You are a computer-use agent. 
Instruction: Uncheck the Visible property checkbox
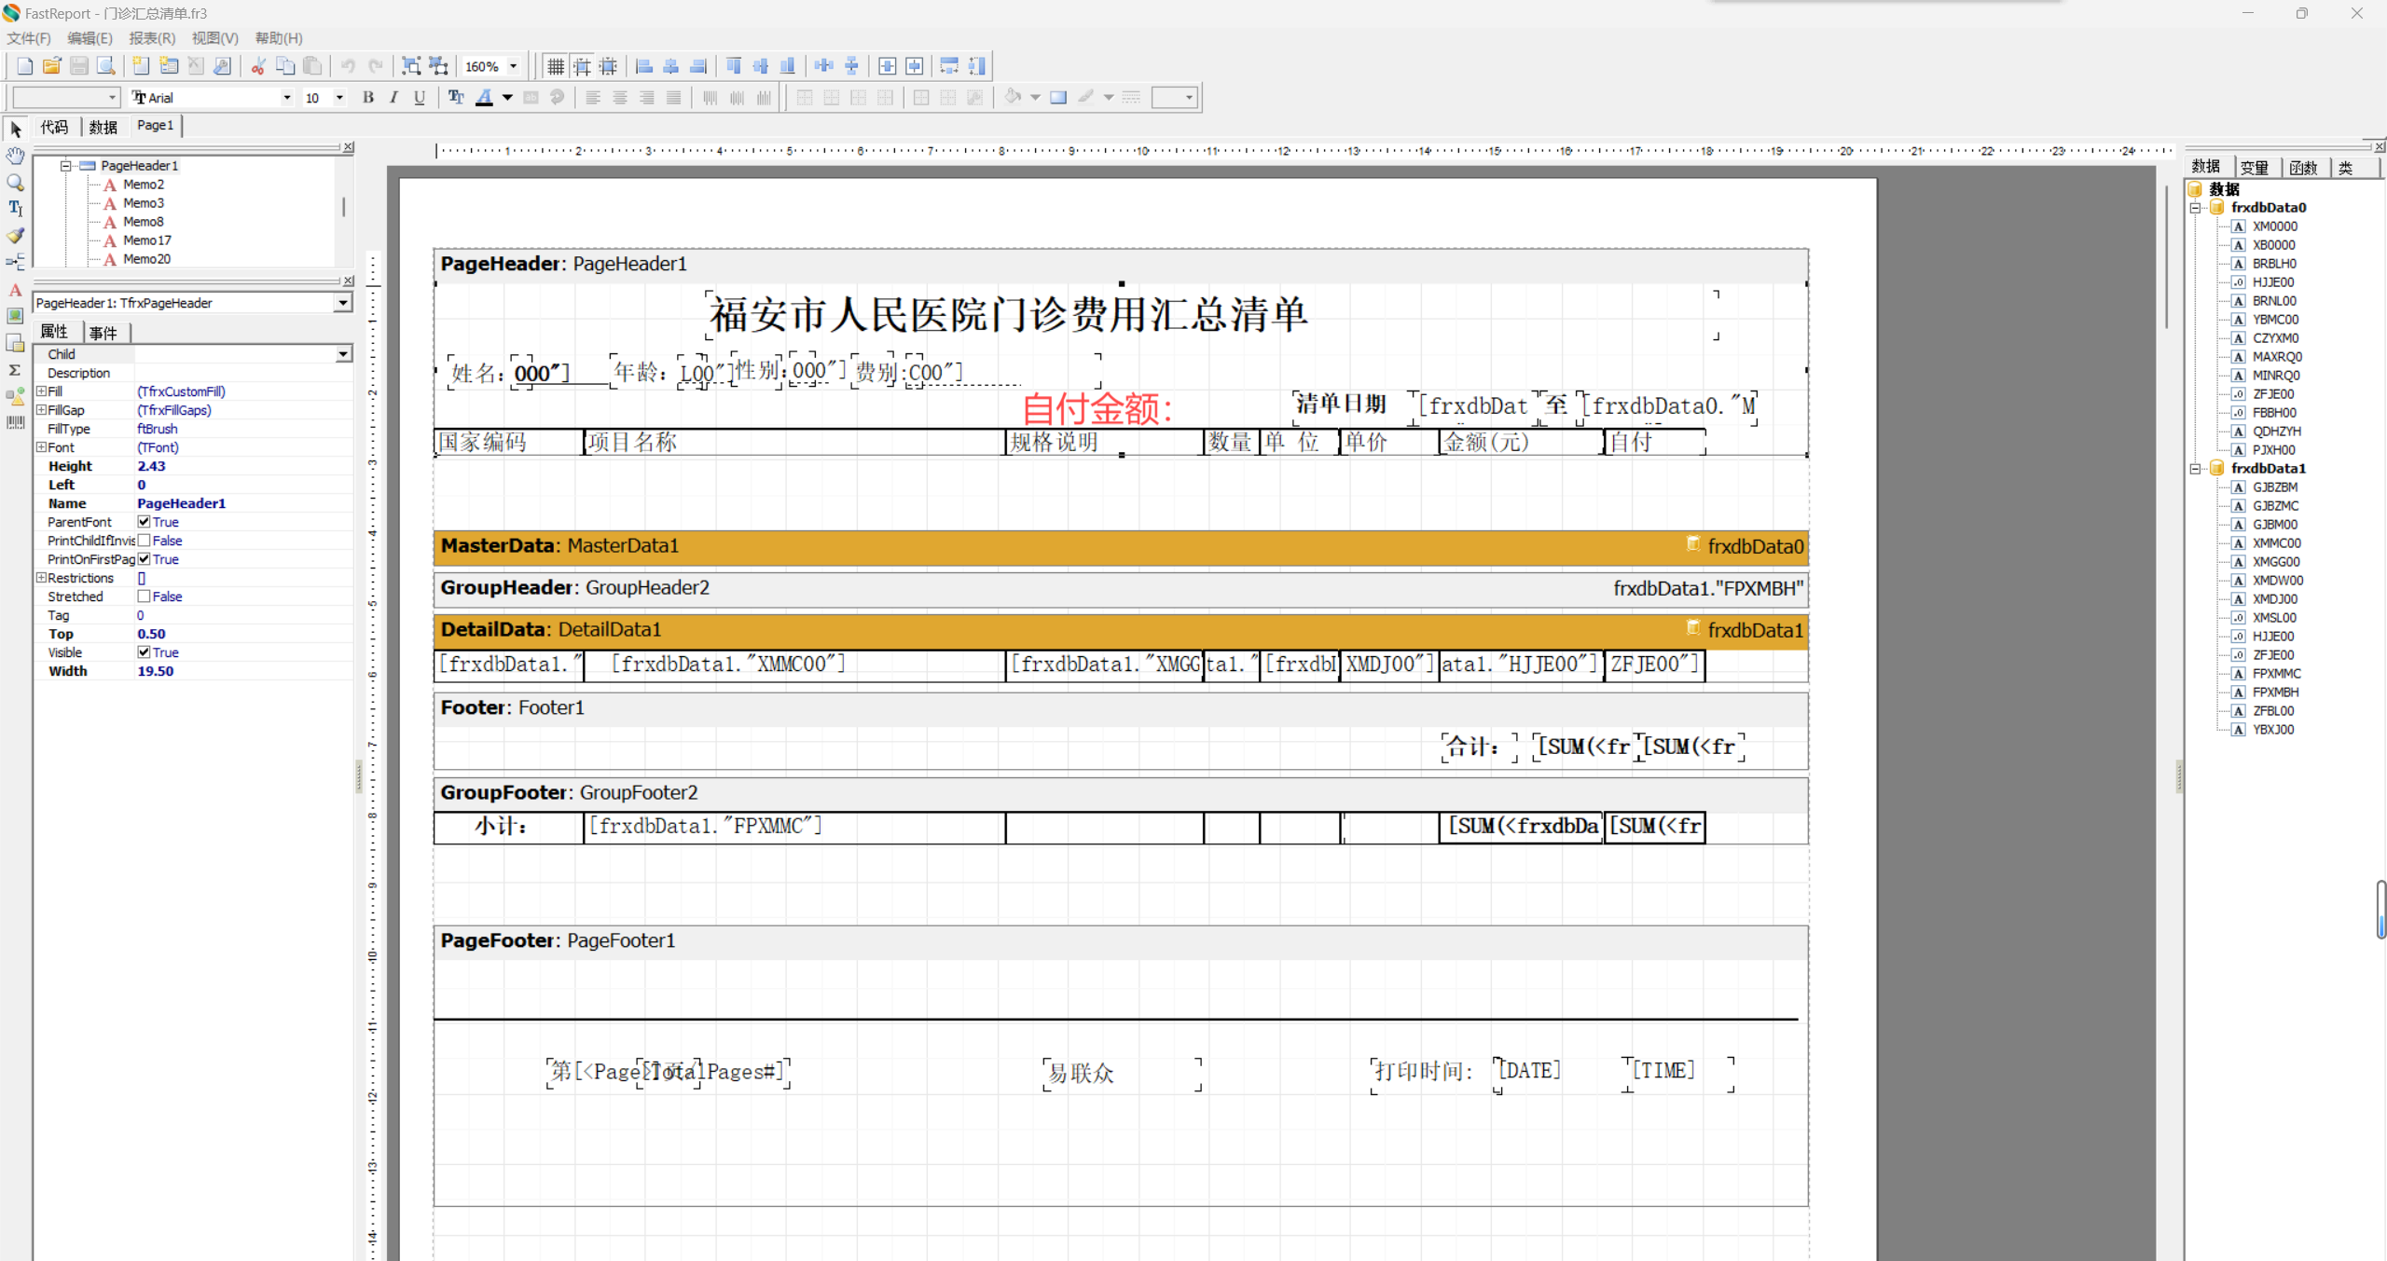coord(144,652)
